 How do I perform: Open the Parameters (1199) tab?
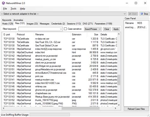103,24
